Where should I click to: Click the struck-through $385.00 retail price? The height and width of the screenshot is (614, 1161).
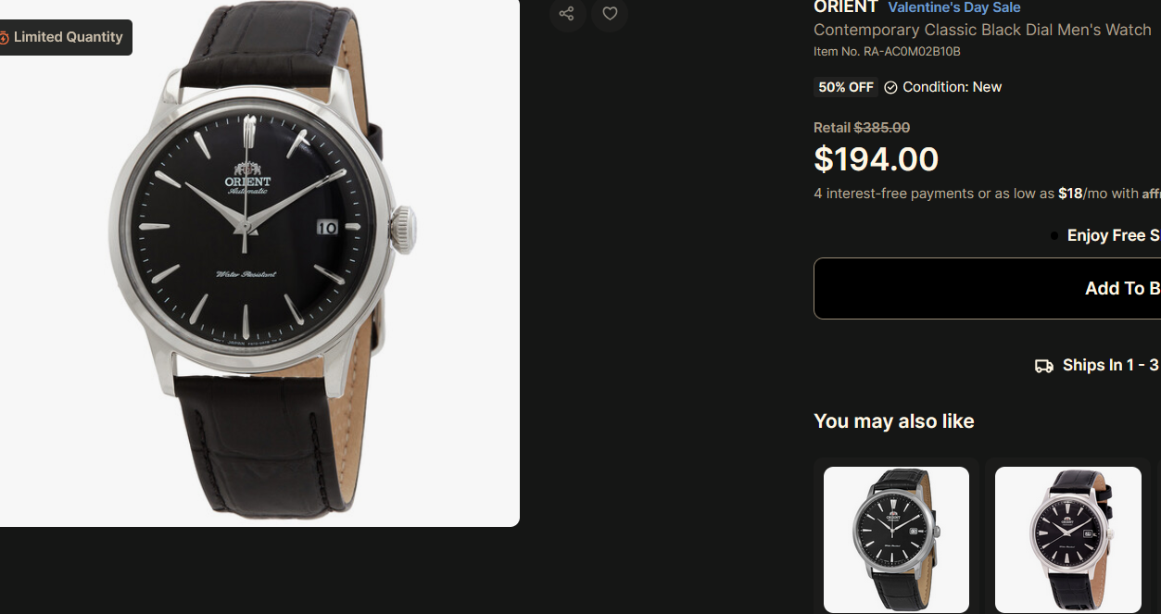881,128
